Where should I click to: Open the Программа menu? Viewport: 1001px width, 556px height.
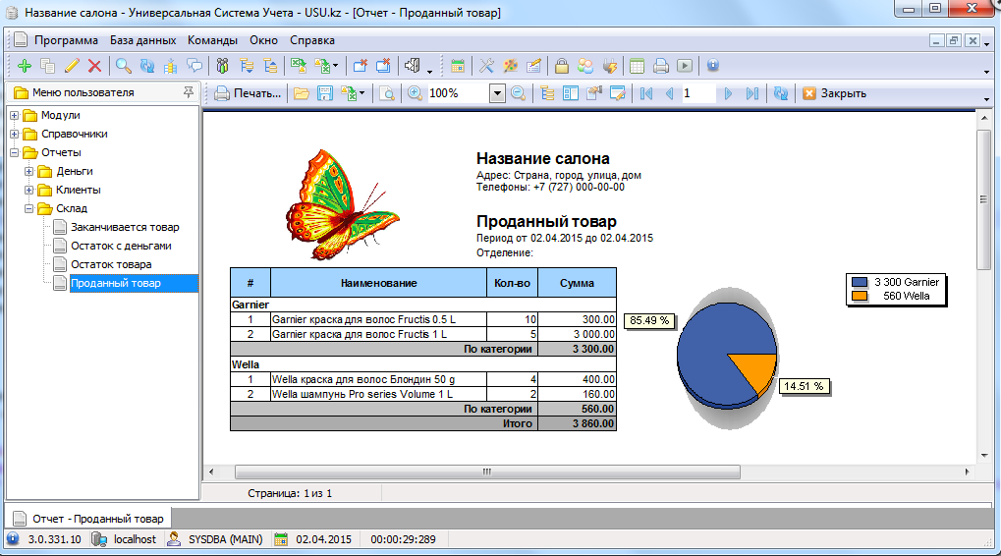pyautogui.click(x=66, y=40)
